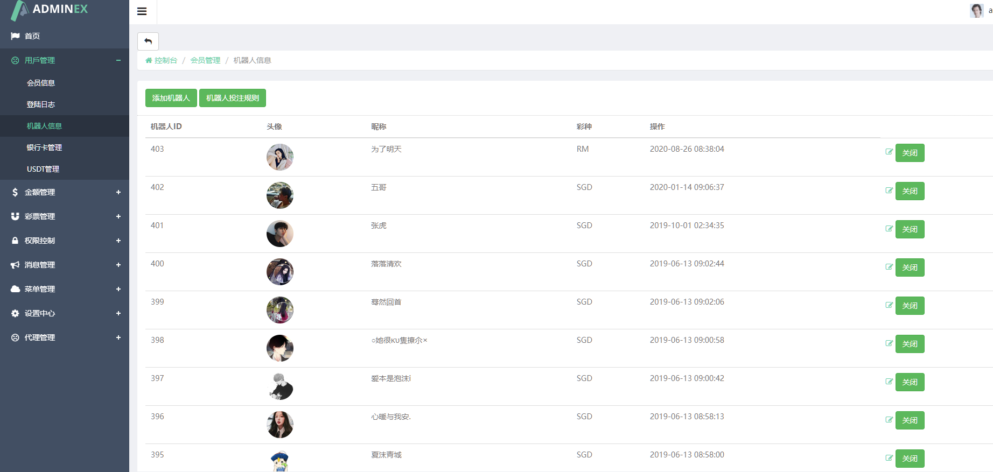
Task: Click avatar thumbnail of robot 399
Action: 280,310
